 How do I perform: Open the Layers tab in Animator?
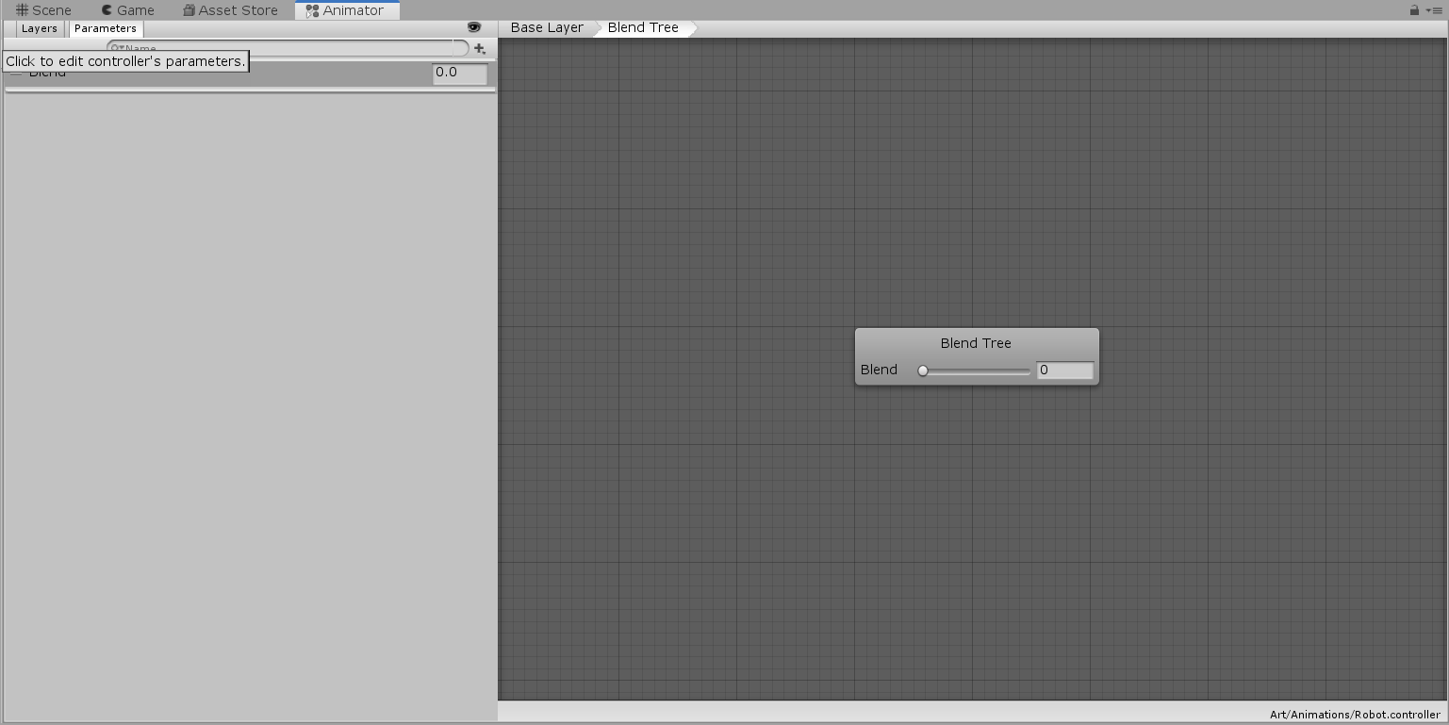point(40,28)
